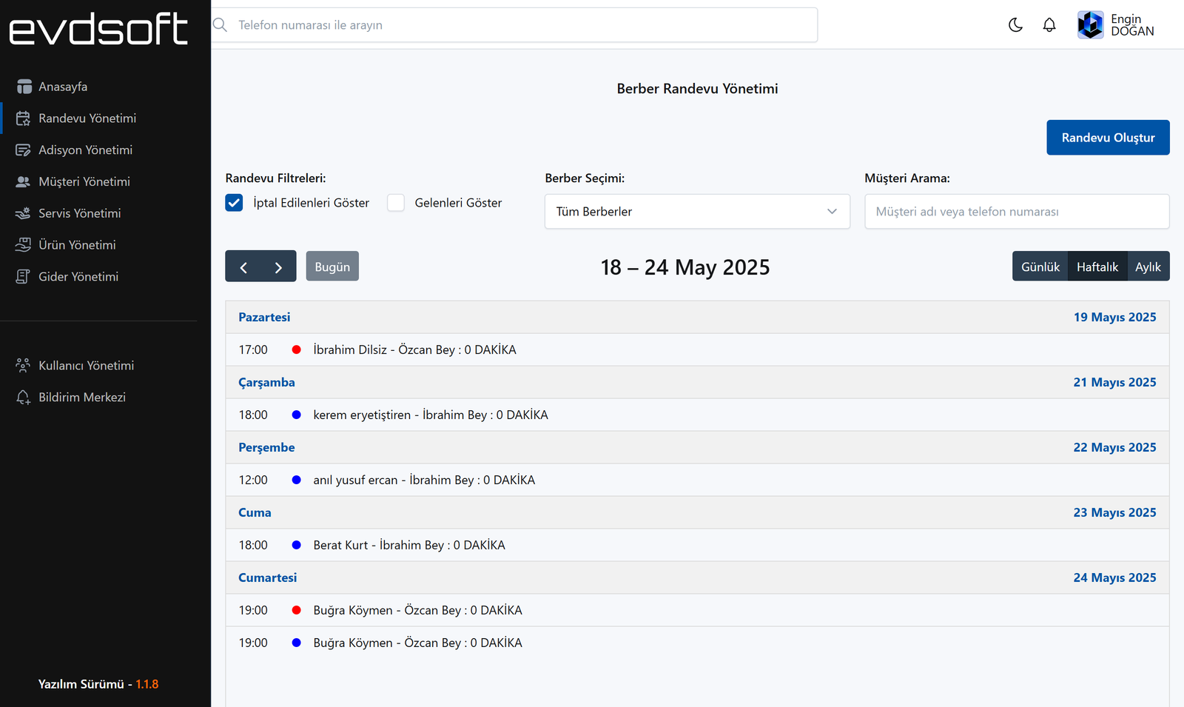Click red status dot for İbrahim Dilsiz
This screenshot has height=707, width=1184.
click(297, 349)
